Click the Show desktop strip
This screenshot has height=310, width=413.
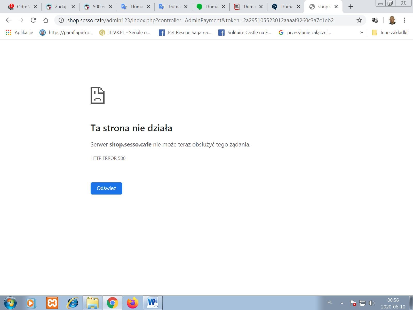click(411, 303)
